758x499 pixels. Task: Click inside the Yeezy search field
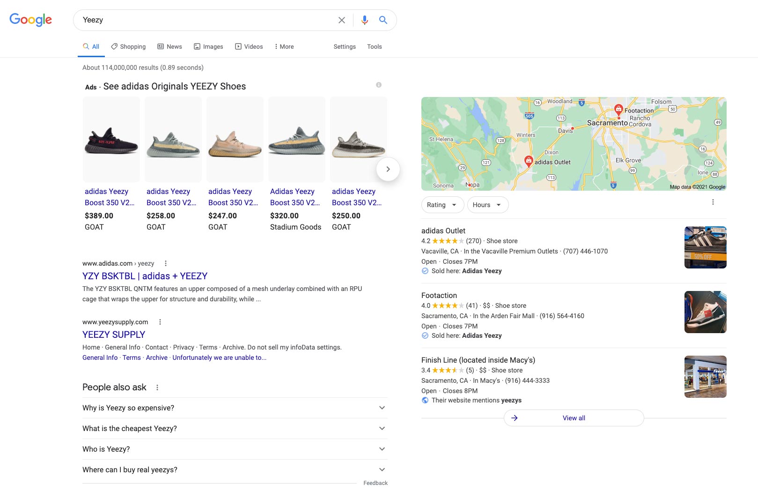[x=206, y=20]
